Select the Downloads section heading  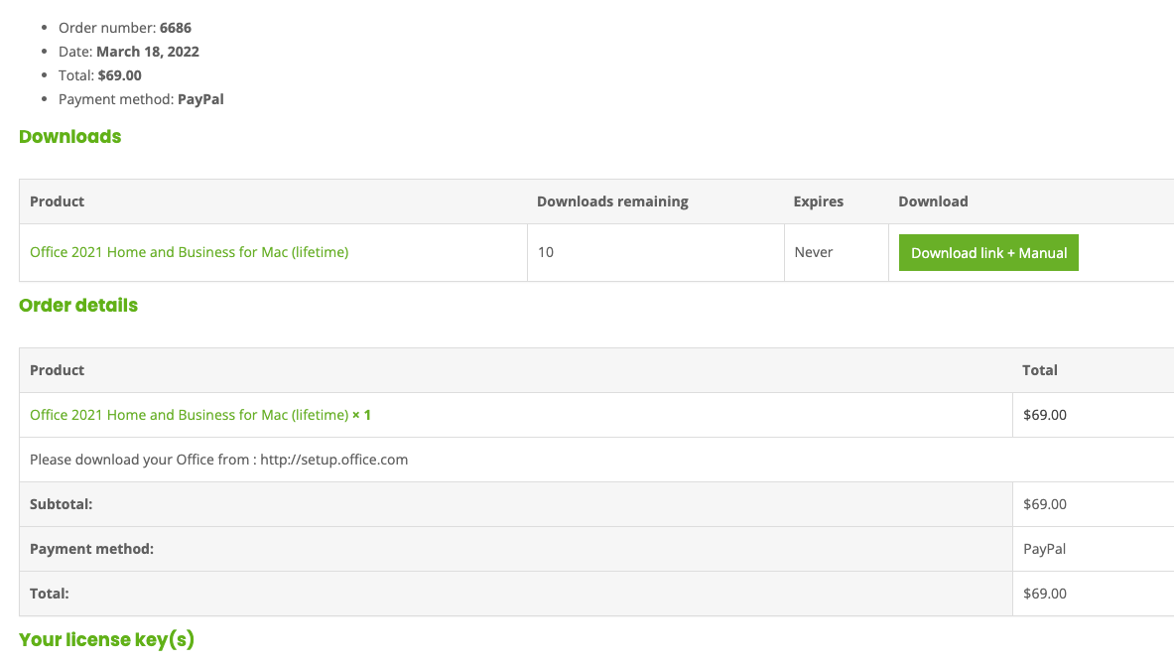pos(69,137)
